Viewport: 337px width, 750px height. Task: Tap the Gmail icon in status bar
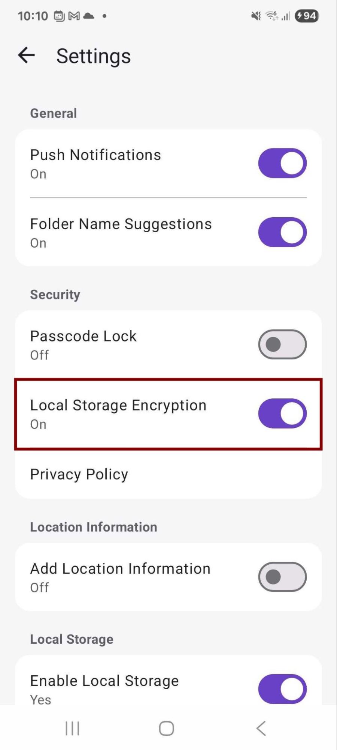[x=74, y=16]
